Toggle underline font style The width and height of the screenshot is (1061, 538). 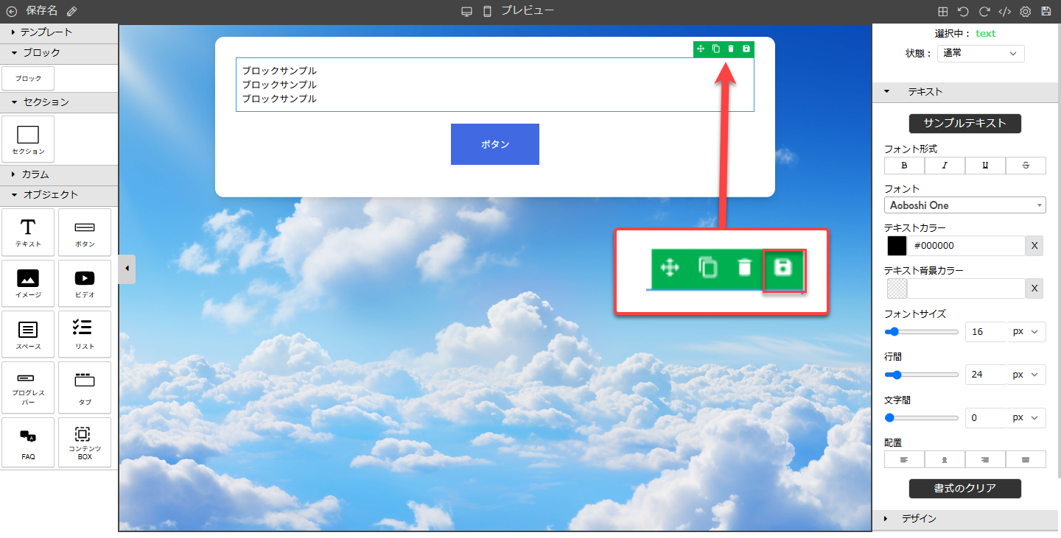pyautogui.click(x=985, y=166)
